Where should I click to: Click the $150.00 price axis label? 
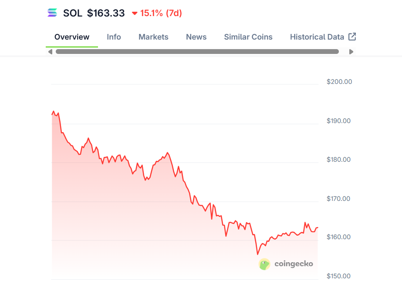[x=339, y=276]
